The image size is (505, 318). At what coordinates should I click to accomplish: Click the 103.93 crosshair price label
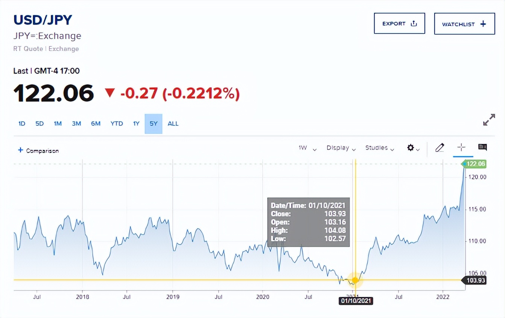coord(476,280)
